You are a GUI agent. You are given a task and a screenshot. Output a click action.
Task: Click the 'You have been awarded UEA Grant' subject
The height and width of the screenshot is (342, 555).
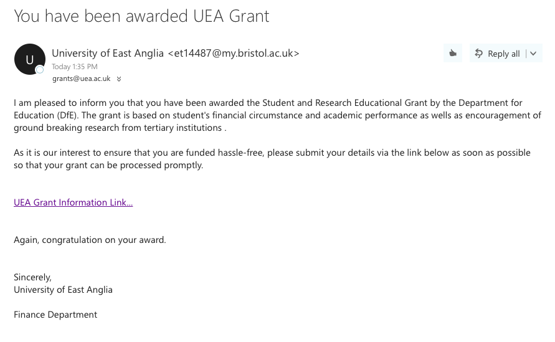tap(141, 16)
